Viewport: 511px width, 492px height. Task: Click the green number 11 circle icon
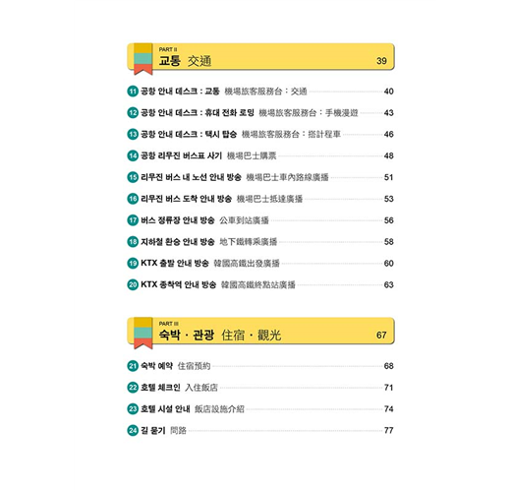[133, 92]
